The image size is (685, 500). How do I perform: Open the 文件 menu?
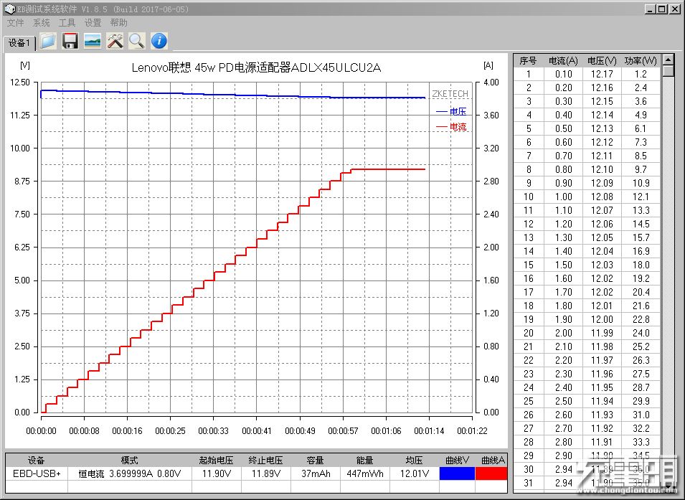coord(15,23)
